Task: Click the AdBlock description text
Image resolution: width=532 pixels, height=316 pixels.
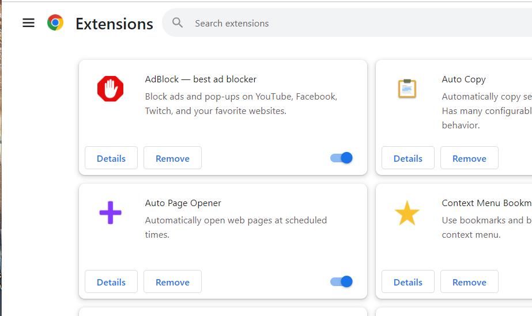Action: click(x=241, y=104)
